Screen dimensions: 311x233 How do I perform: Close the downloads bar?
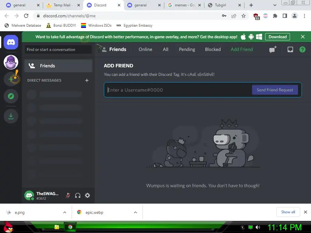coord(306,212)
